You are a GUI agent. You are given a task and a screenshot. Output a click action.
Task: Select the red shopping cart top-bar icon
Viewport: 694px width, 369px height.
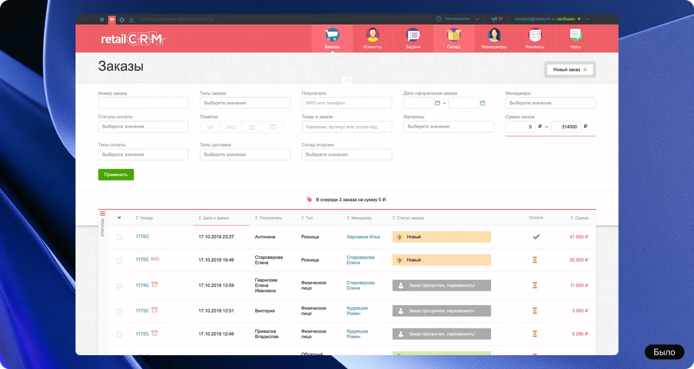(112, 20)
